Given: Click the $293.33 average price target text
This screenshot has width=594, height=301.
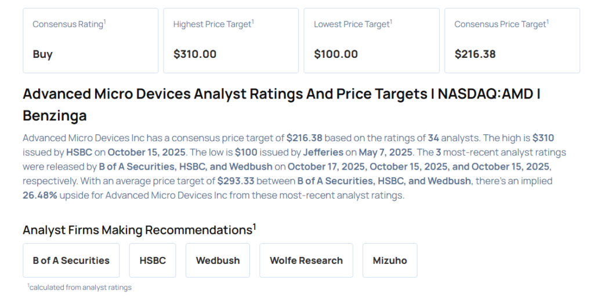Looking at the screenshot, I should 236,181.
